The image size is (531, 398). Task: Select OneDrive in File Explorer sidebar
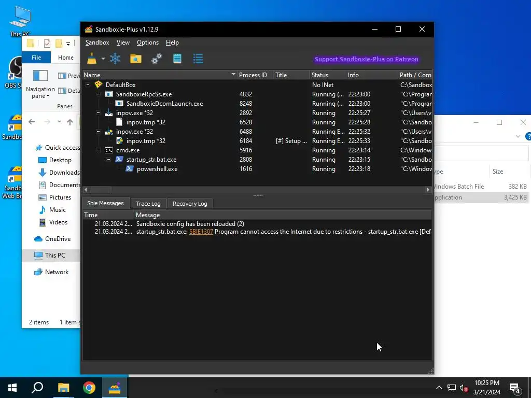[52, 238]
